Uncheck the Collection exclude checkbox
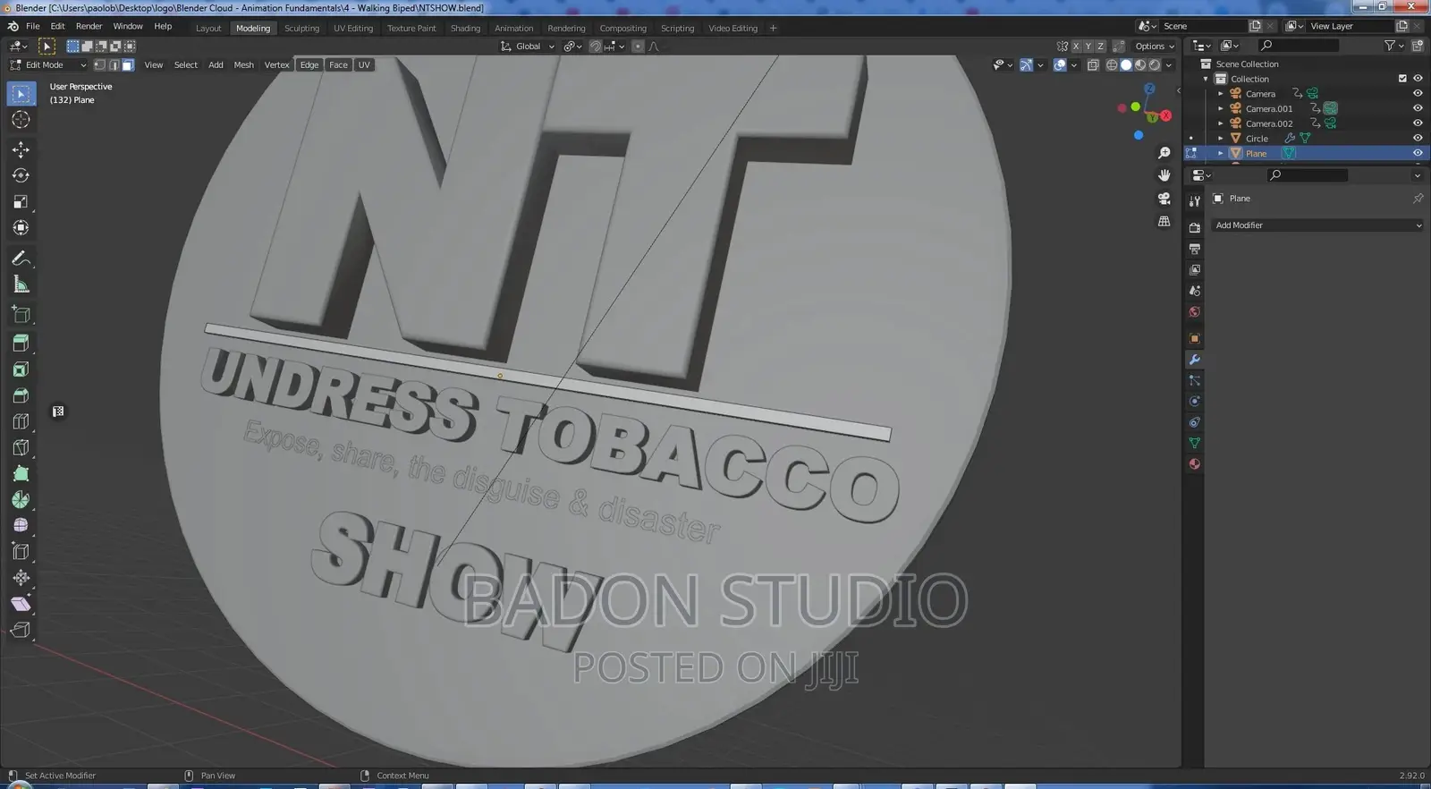Viewport: 1431px width, 789px height. 1402,79
